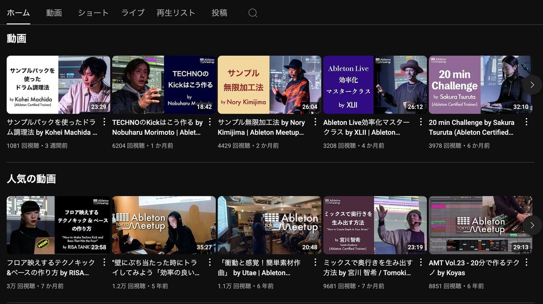
Task: Play the RISA TANIGUCHI techno kick thumbnail
Action: pos(58,225)
